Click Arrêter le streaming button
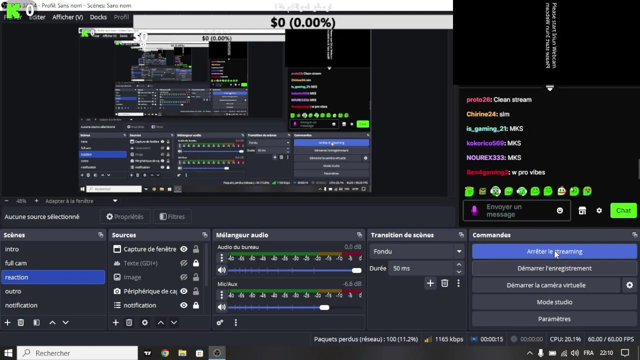 [554, 251]
